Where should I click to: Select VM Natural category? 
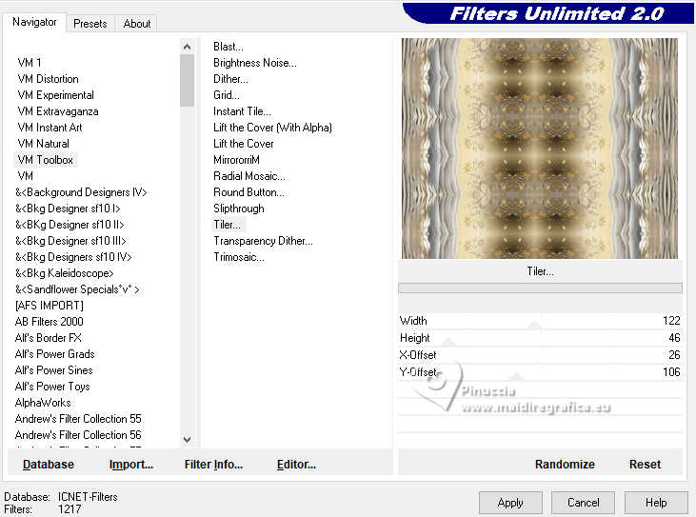[x=43, y=144]
